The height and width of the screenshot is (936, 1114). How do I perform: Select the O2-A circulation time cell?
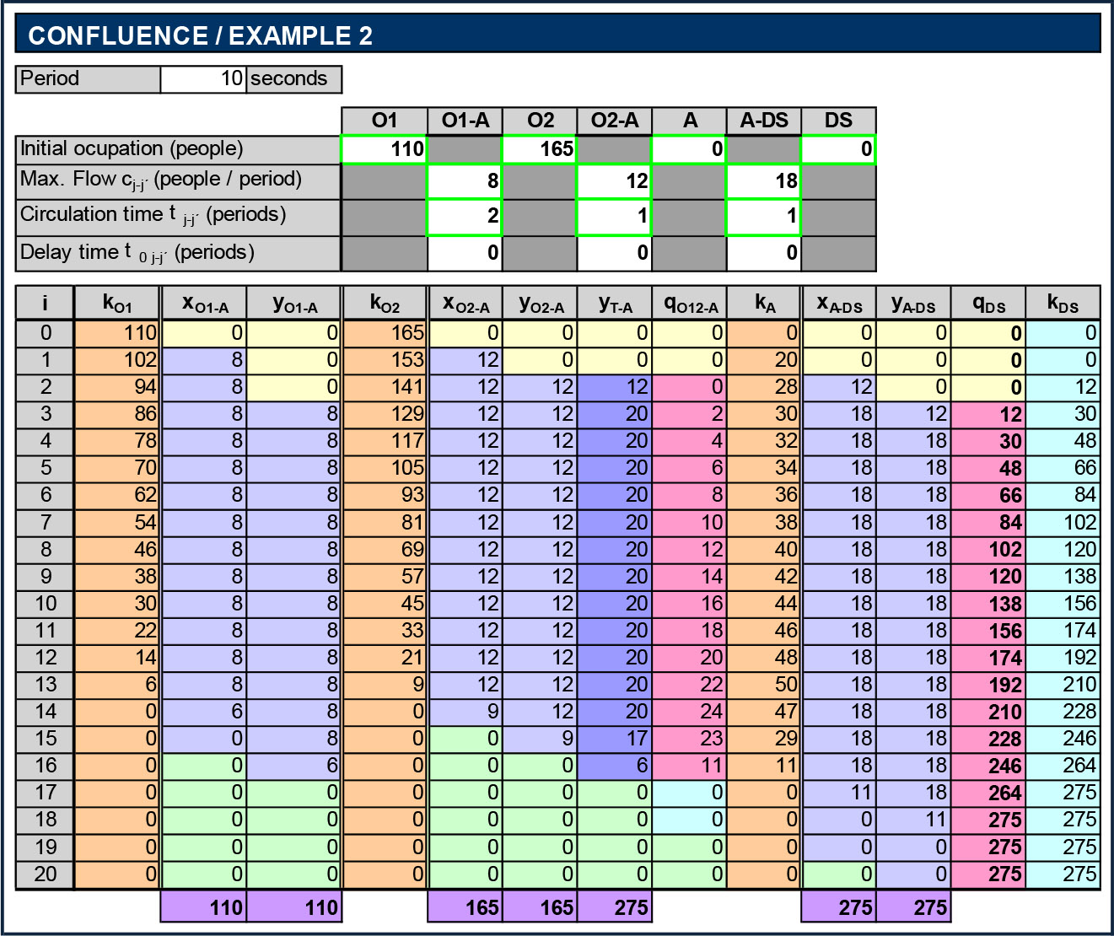coord(614,217)
